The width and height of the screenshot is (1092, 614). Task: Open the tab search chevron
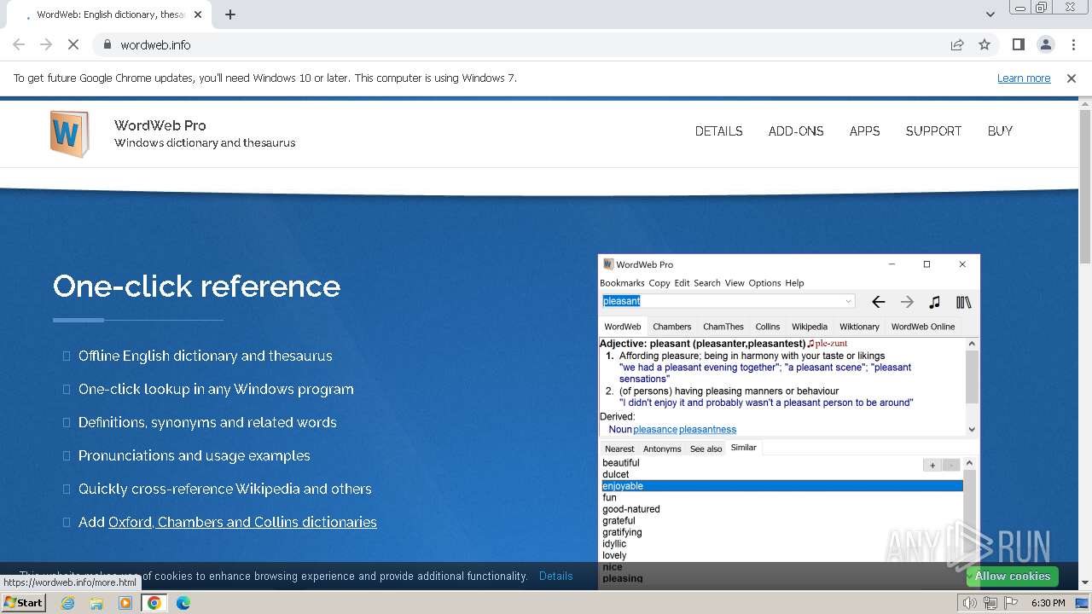990,14
